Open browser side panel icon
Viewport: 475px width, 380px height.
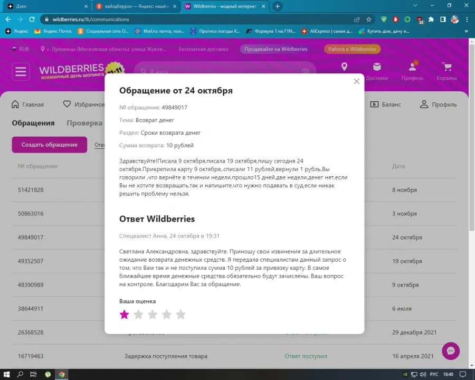click(443, 20)
